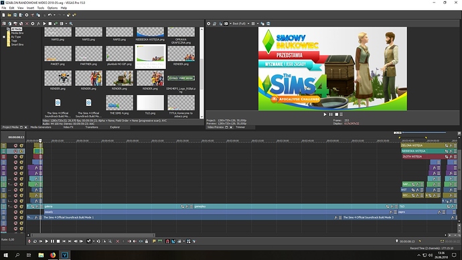Select the All Media tree item
The height and width of the screenshot is (260, 462).
point(16,29)
